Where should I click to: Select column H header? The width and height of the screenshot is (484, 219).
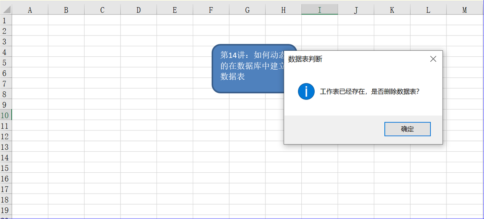(283, 10)
